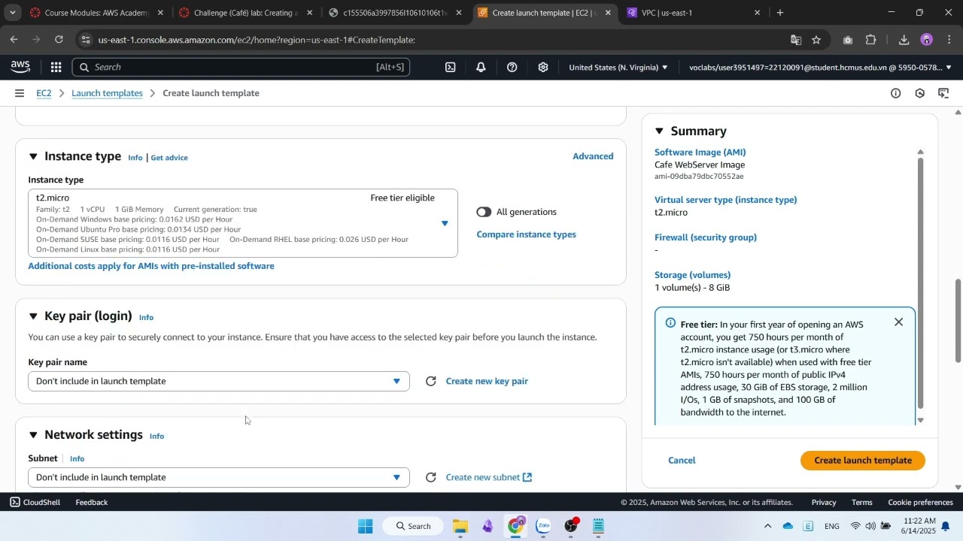The image size is (963, 541).
Task: Open the Create new subnet link
Action: [x=489, y=477]
